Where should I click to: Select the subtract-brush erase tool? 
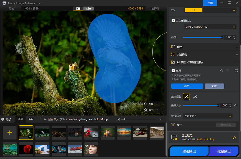(x=195, y=97)
